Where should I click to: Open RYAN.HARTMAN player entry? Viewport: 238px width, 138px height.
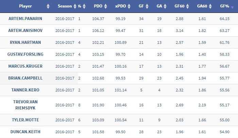(x=26, y=42)
